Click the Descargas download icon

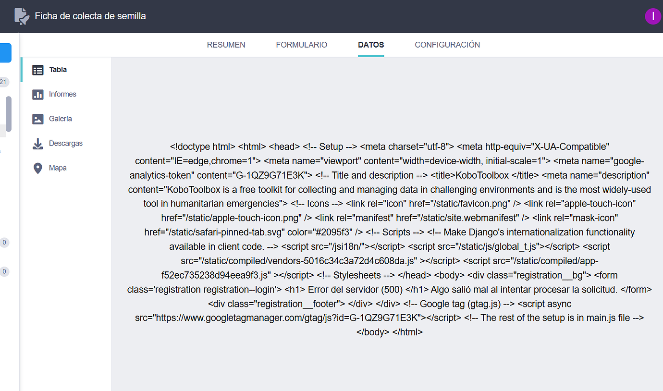coord(37,143)
